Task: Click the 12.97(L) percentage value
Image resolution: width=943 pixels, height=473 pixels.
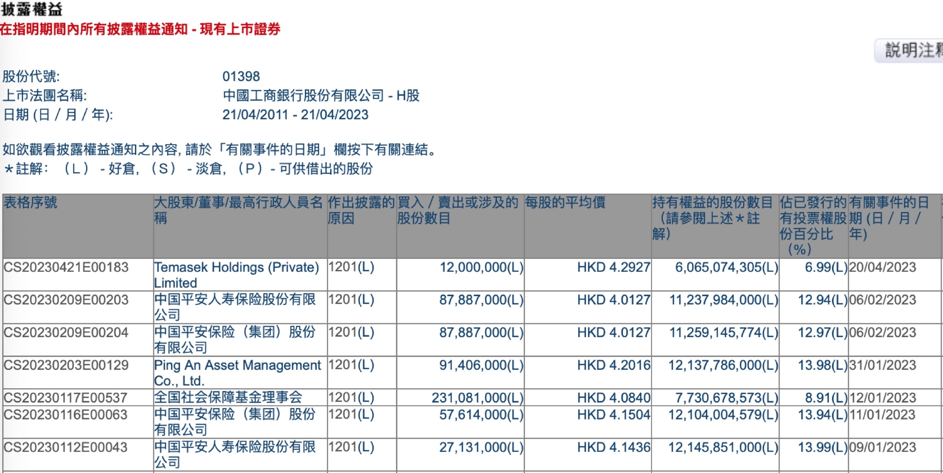Action: [823, 333]
